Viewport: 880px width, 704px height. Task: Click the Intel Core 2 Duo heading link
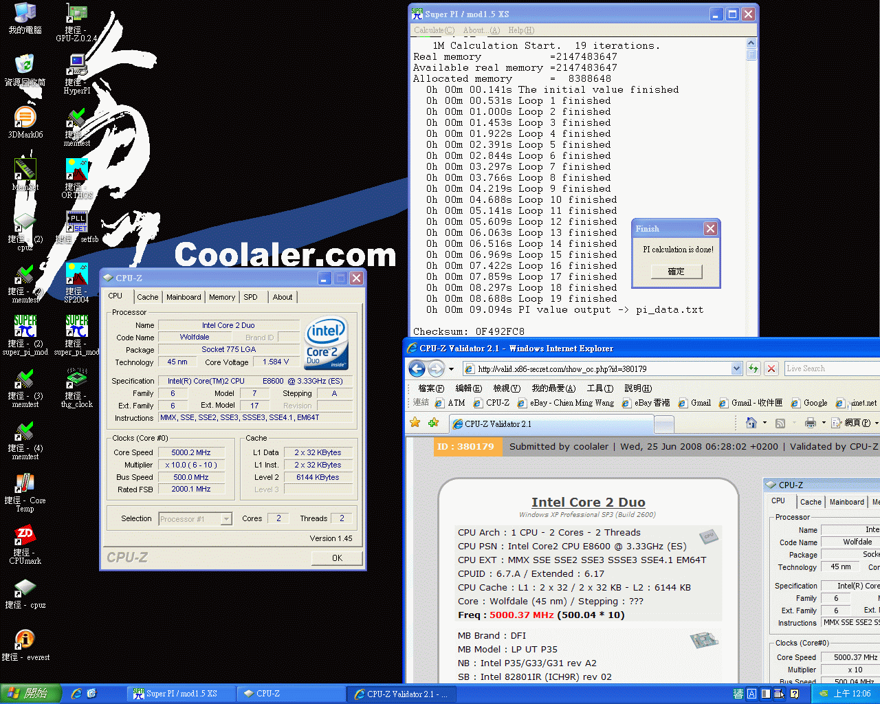pos(588,503)
